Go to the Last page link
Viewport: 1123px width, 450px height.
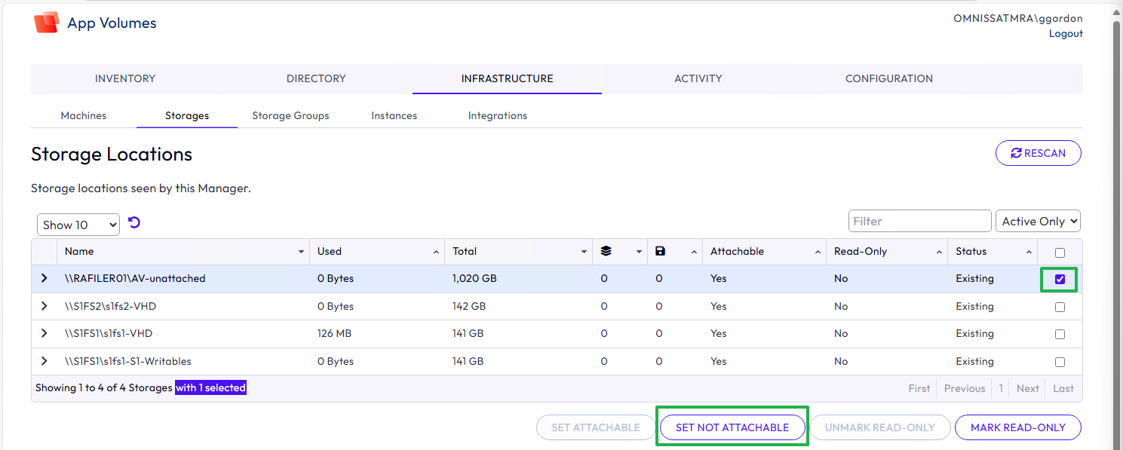1063,388
